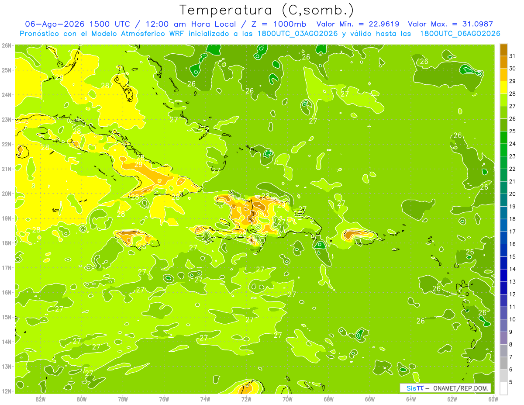The height and width of the screenshot is (405, 524).
Task: Click the legend value 24 on the color scale
Action: (x=513, y=144)
